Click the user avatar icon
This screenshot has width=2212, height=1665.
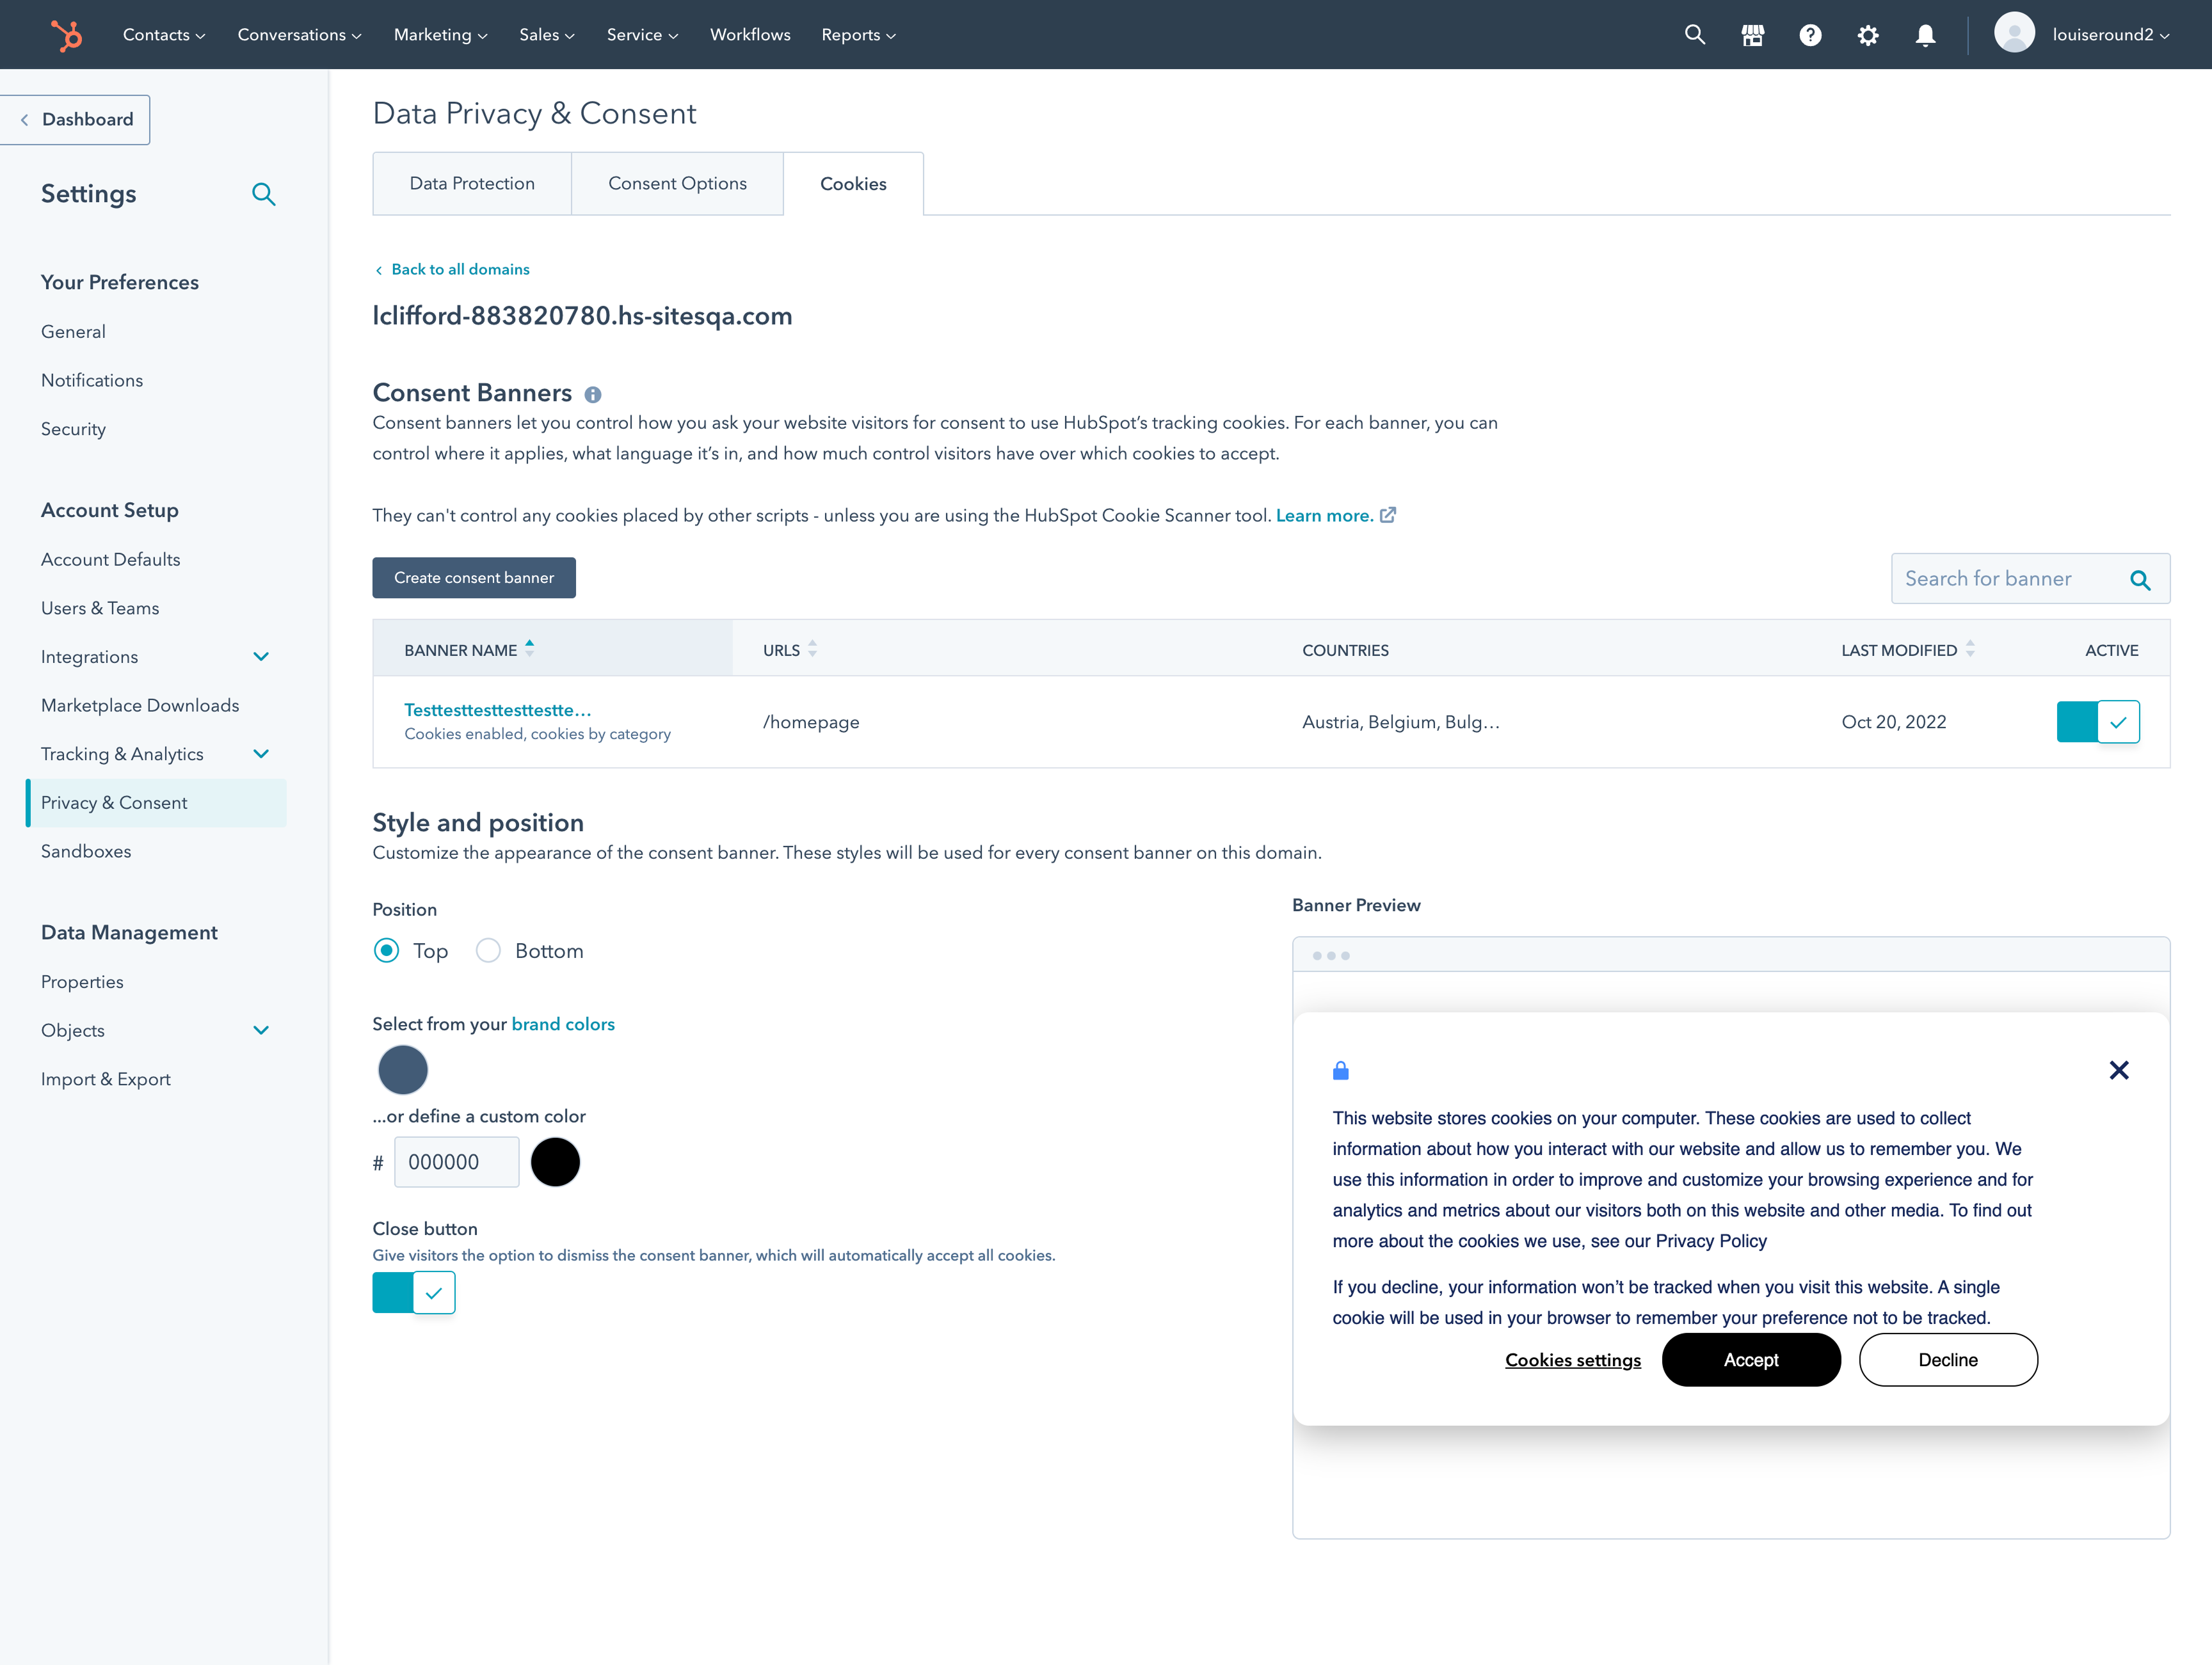(2014, 33)
